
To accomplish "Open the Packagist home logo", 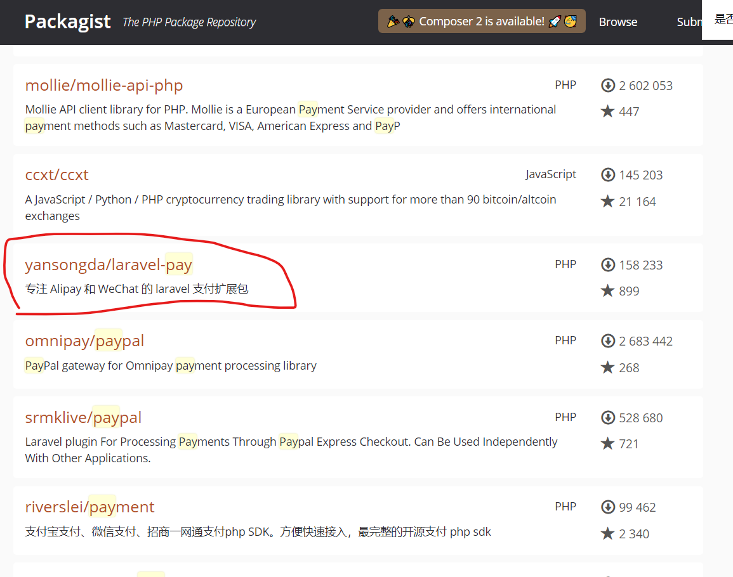I will point(68,22).
